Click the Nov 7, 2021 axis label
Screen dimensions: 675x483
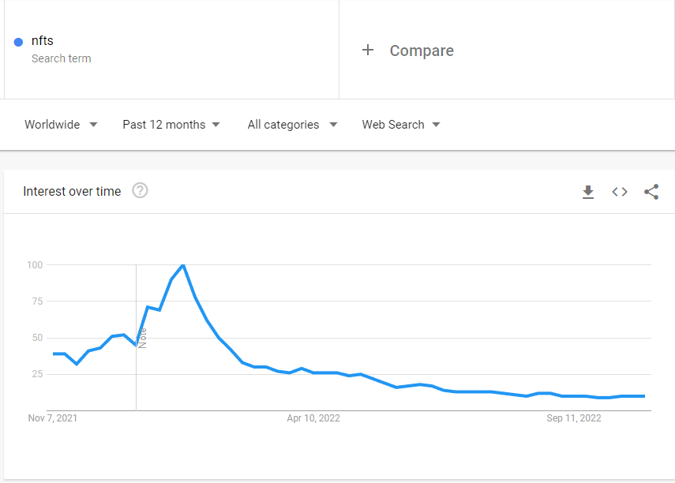click(x=53, y=418)
